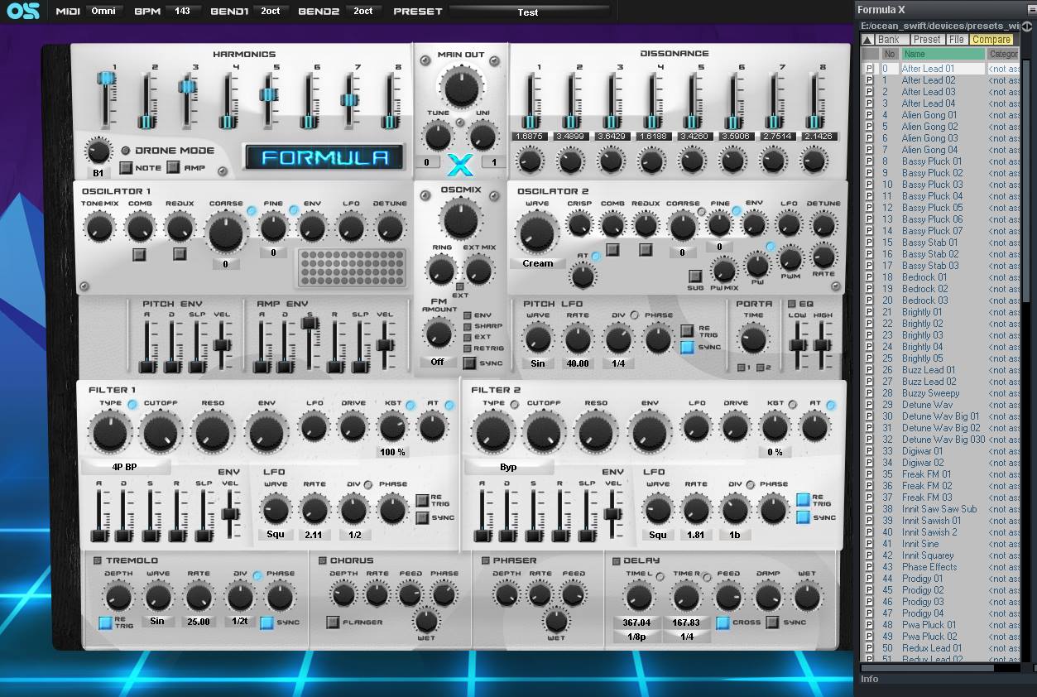
Task: Check the FM RETRIG checkbox
Action: point(468,348)
